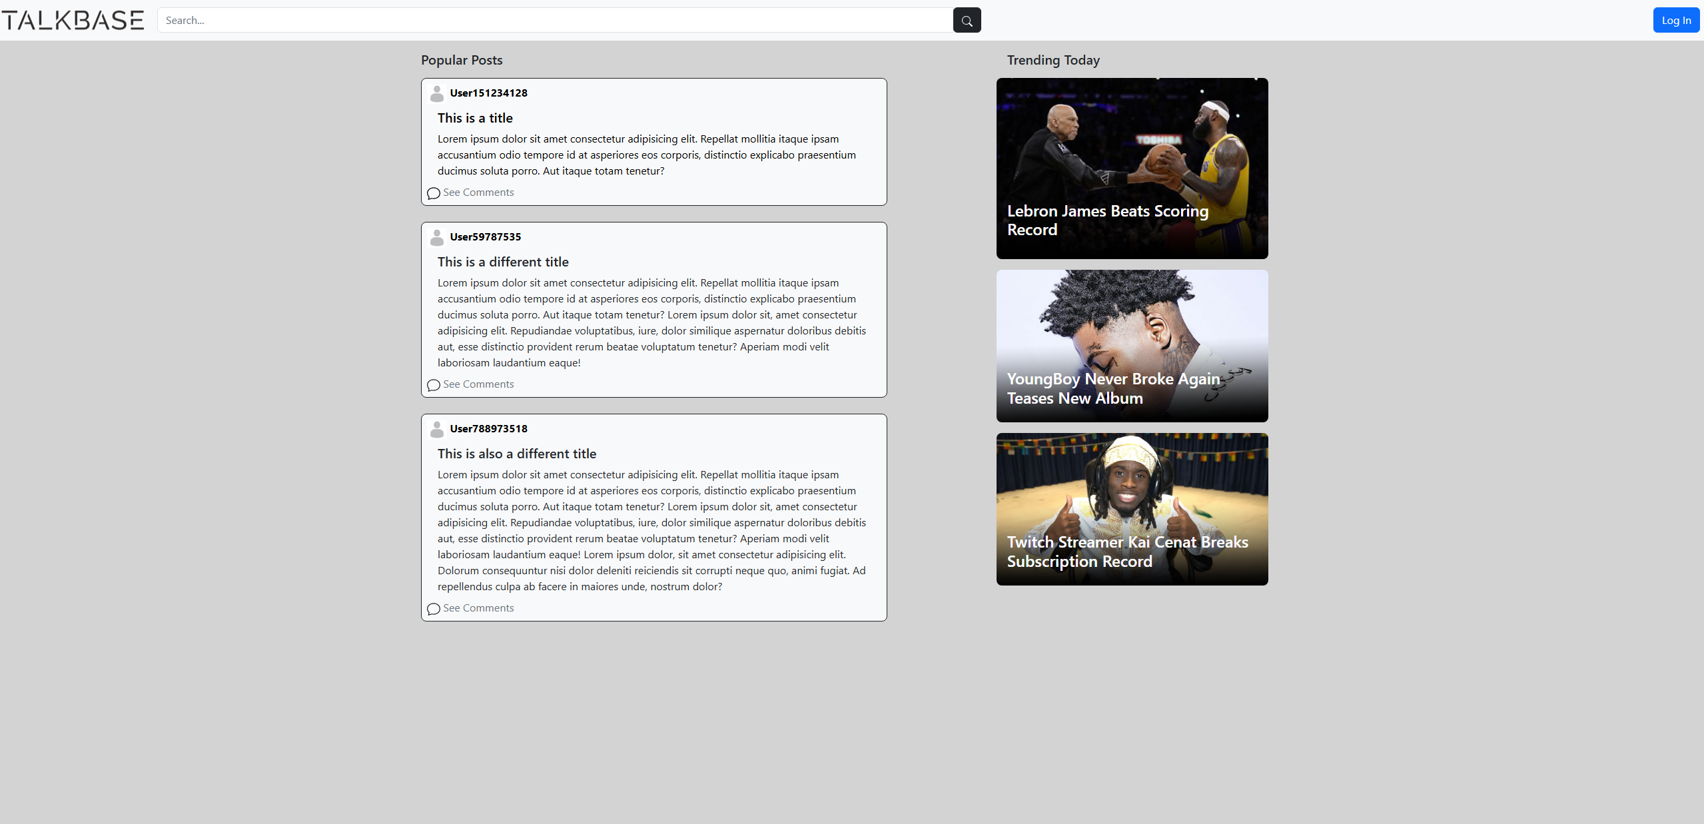Click the User151234128 avatar icon
Image resolution: width=1704 pixels, height=824 pixels.
click(437, 93)
